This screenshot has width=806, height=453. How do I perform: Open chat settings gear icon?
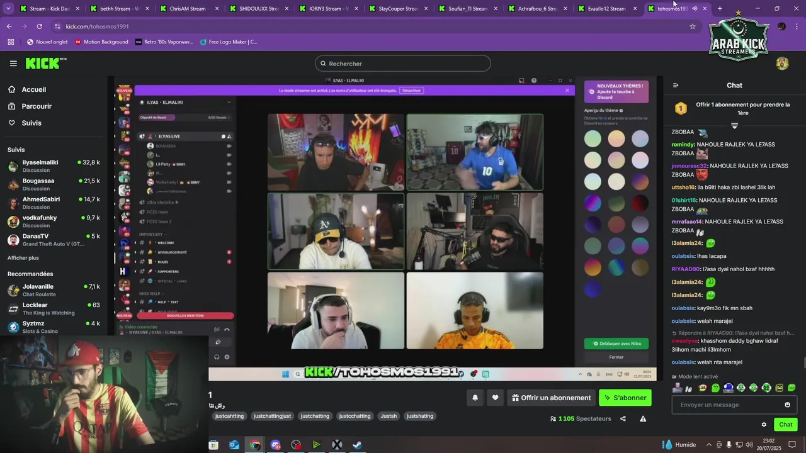tap(764, 425)
